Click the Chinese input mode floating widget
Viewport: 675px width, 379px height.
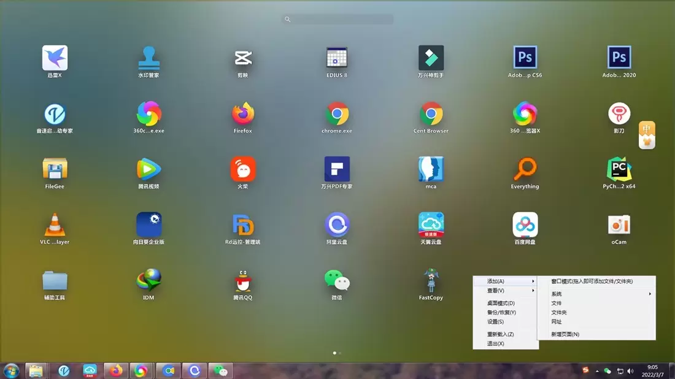tap(647, 135)
